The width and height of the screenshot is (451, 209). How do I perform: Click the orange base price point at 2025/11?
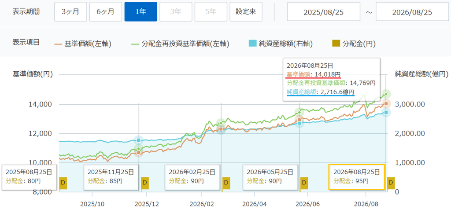click(139, 152)
